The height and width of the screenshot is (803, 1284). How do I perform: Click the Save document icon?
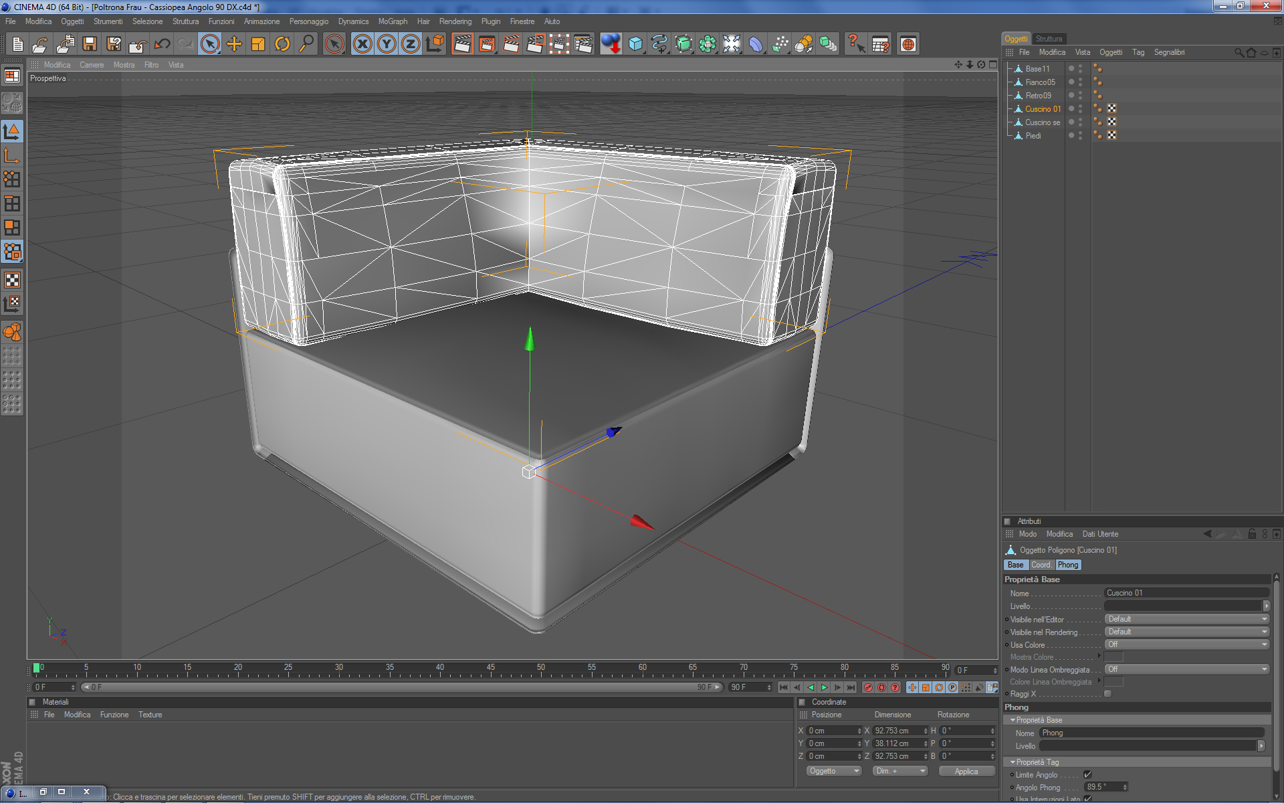point(89,44)
